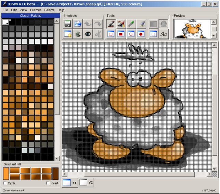Create a new image with the star window icon

coord(68,34)
